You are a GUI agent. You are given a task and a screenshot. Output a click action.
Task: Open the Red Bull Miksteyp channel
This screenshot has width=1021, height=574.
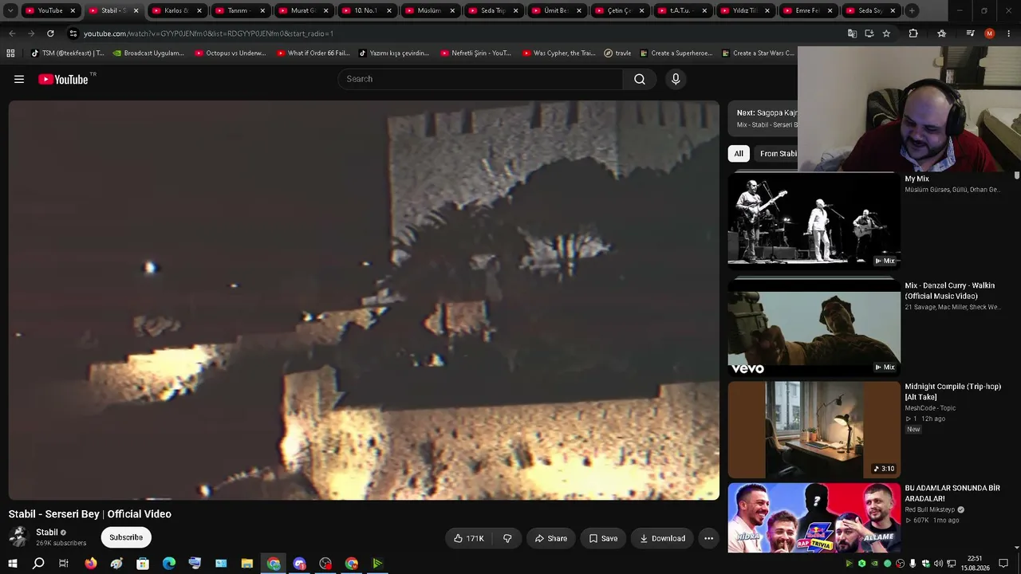tap(930, 509)
